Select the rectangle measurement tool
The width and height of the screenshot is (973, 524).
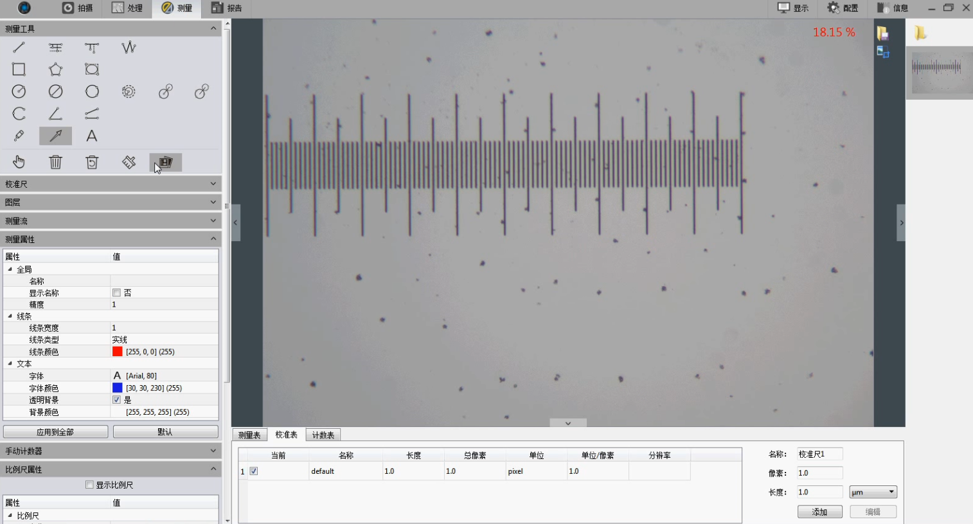point(19,69)
